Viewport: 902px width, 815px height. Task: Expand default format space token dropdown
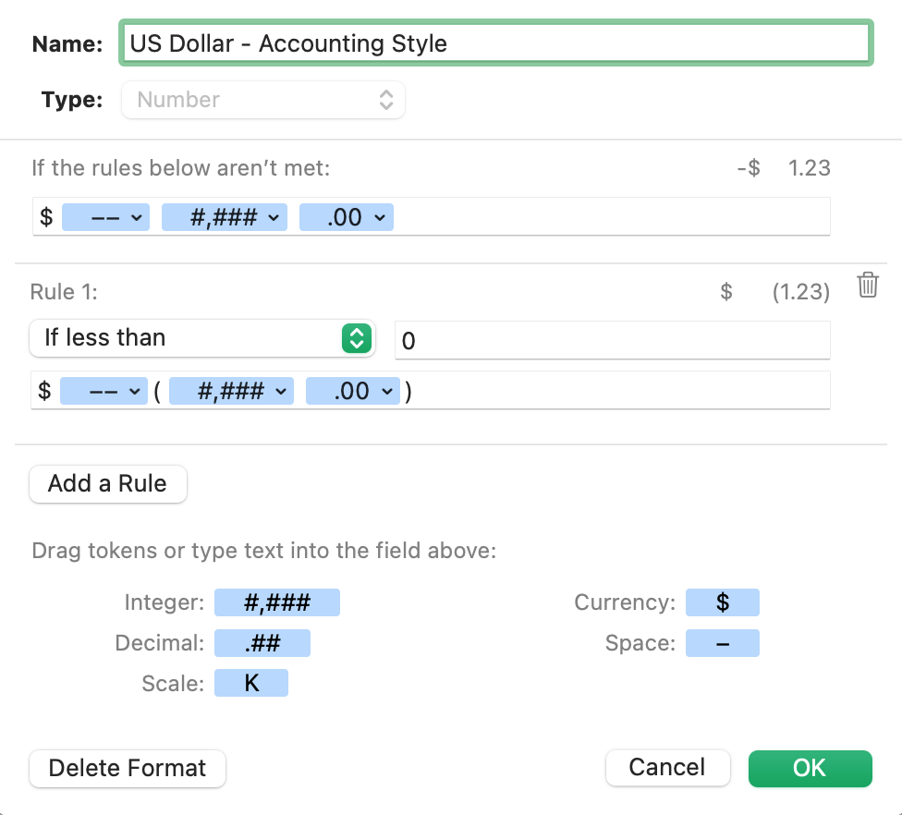(x=106, y=218)
